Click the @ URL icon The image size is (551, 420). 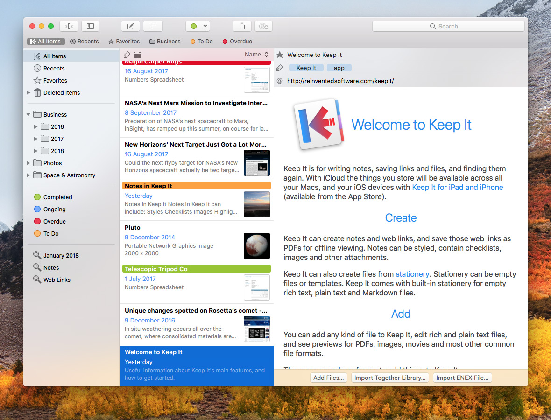point(280,81)
